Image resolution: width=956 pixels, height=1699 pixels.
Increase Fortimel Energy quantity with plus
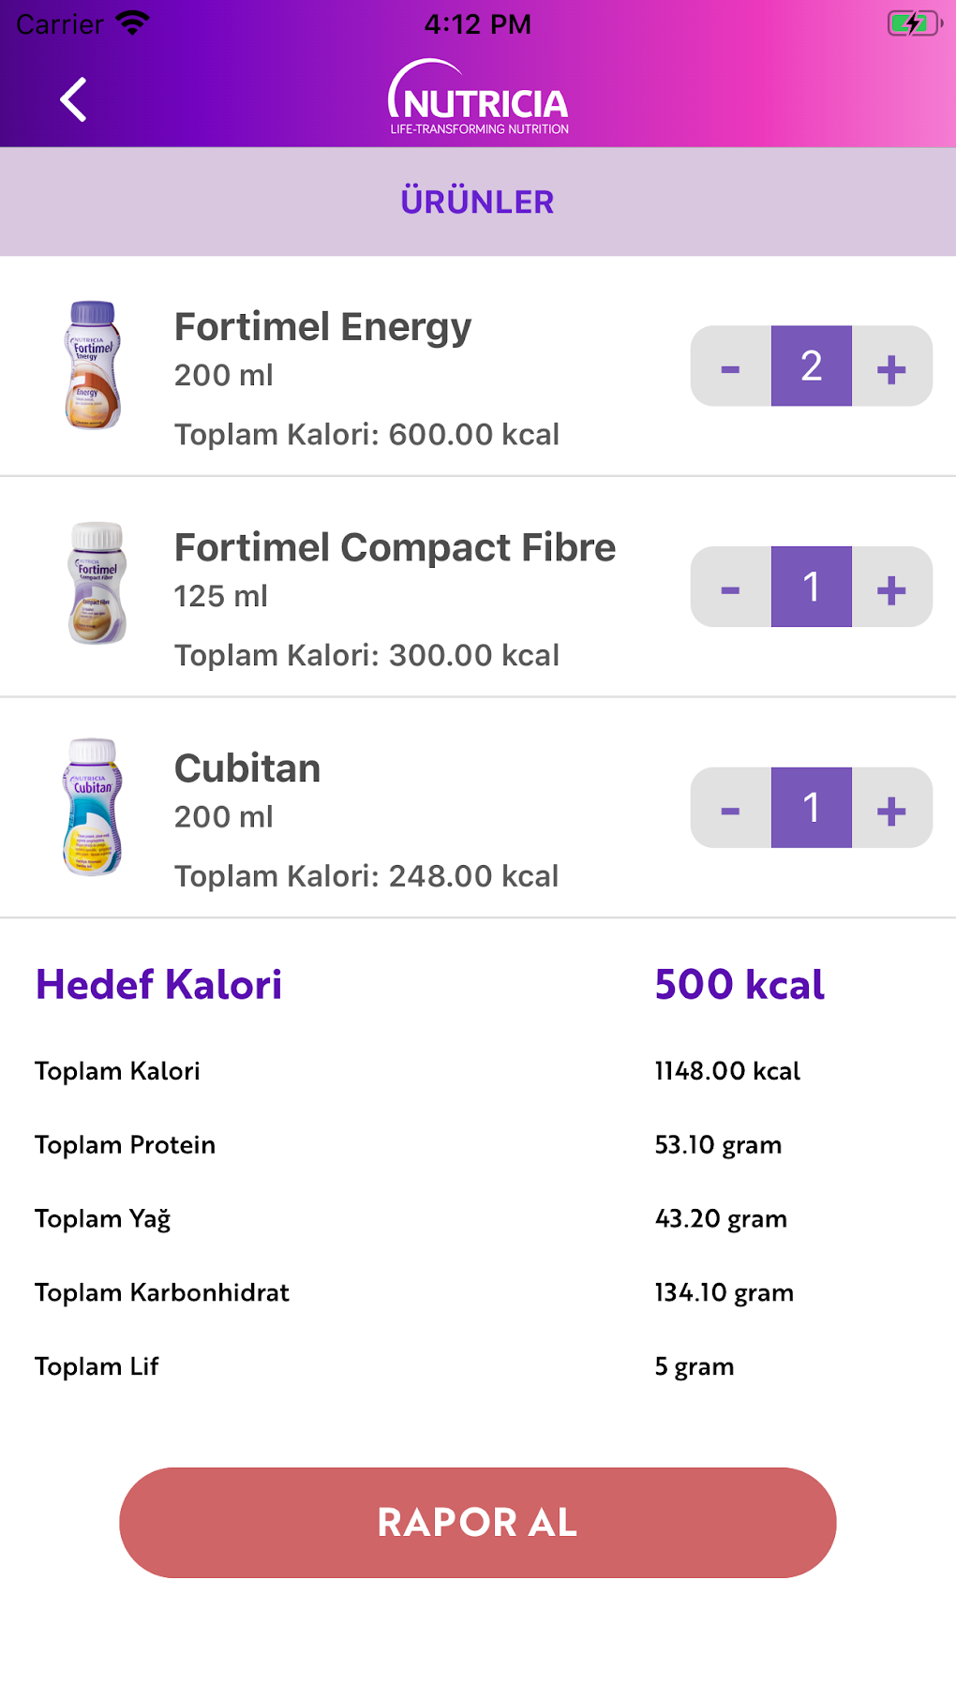(x=891, y=366)
